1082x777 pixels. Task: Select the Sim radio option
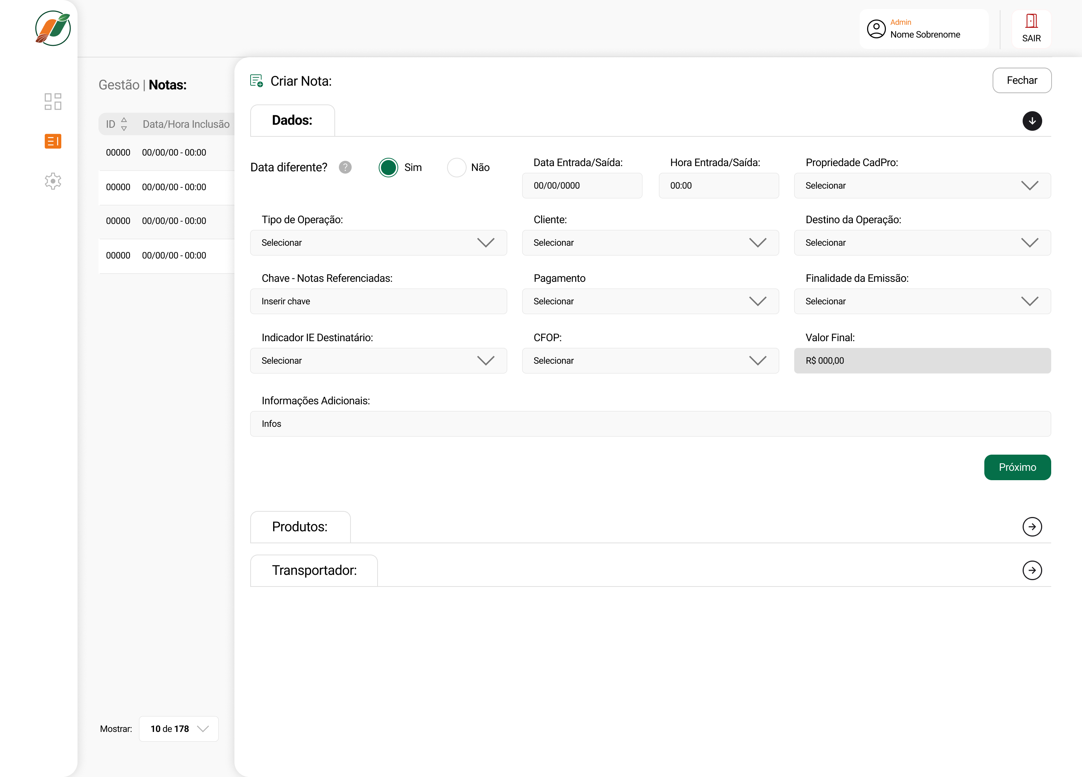388,168
